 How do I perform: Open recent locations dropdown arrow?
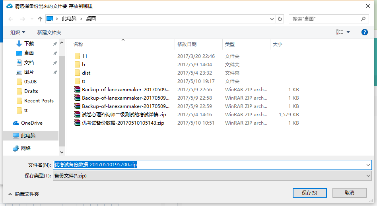pyautogui.click(x=32, y=19)
